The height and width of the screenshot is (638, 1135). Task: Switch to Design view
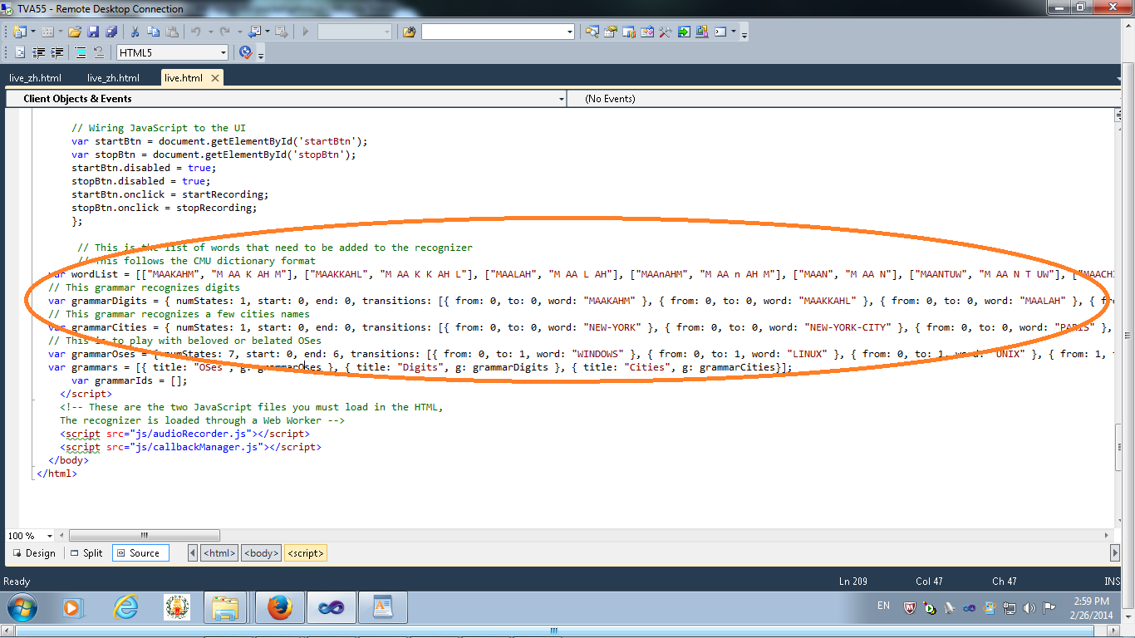point(33,553)
